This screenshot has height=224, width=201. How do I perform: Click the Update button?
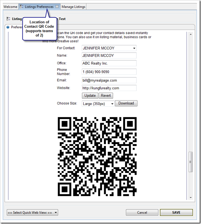[x=90, y=96]
